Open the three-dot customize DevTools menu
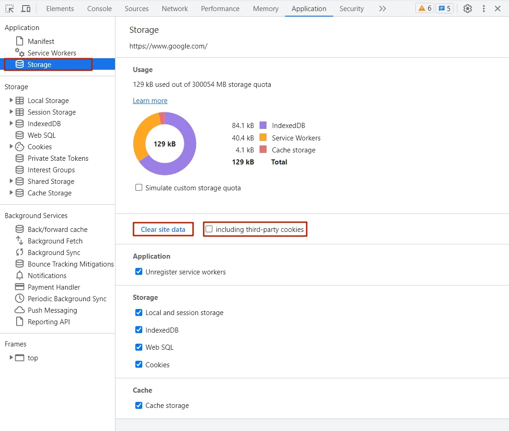Viewport: 509px width, 431px height. point(484,8)
